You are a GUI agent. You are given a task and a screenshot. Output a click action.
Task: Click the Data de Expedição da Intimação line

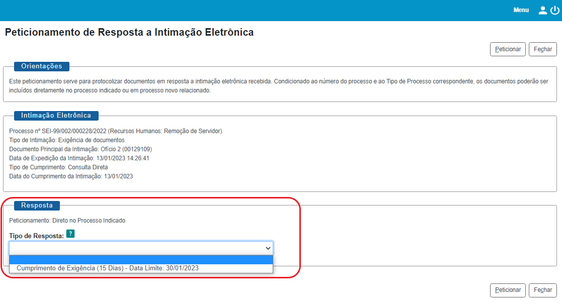pyautogui.click(x=79, y=158)
